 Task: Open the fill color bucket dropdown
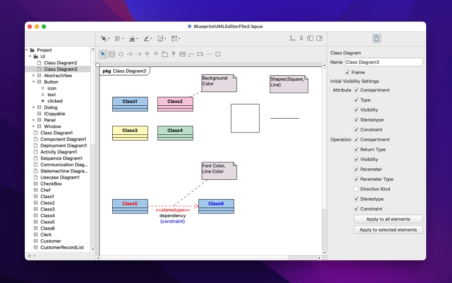[133, 39]
